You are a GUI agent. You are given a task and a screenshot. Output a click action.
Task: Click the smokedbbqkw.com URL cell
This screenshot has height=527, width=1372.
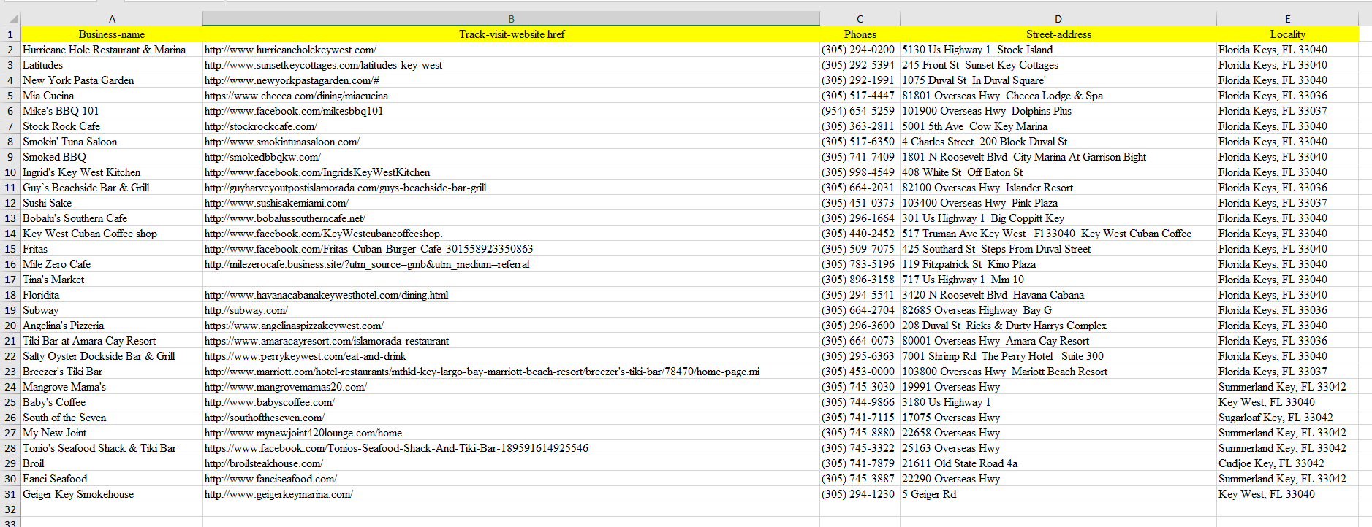coord(511,157)
